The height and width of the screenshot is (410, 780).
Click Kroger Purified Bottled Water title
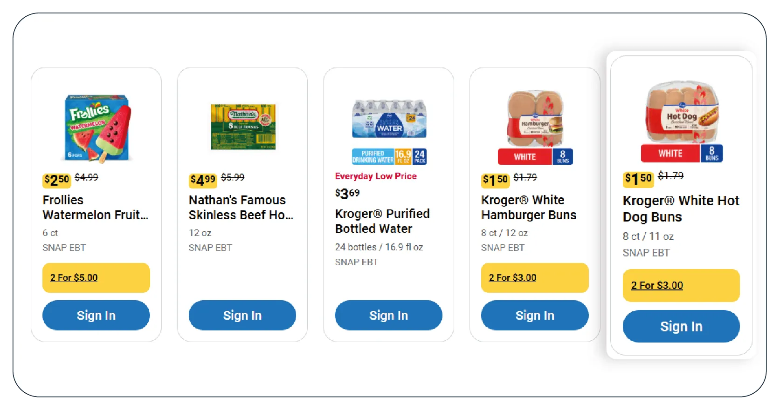(x=382, y=221)
